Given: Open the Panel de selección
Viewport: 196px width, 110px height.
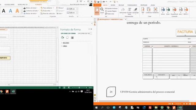Looking at the screenshot, I should click(x=48, y=13).
